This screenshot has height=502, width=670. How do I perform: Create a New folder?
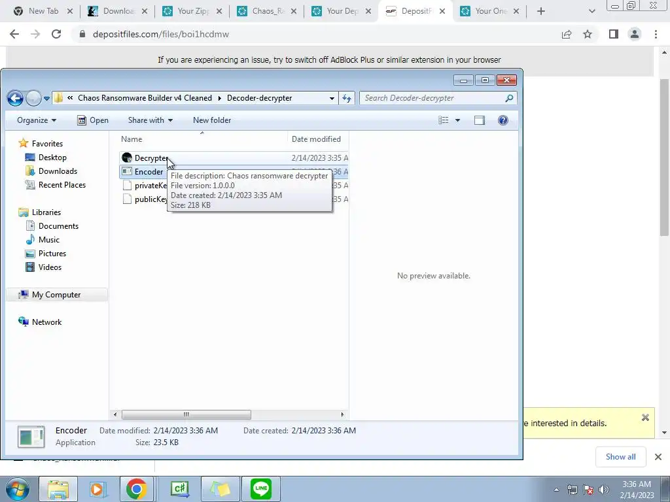(x=212, y=120)
